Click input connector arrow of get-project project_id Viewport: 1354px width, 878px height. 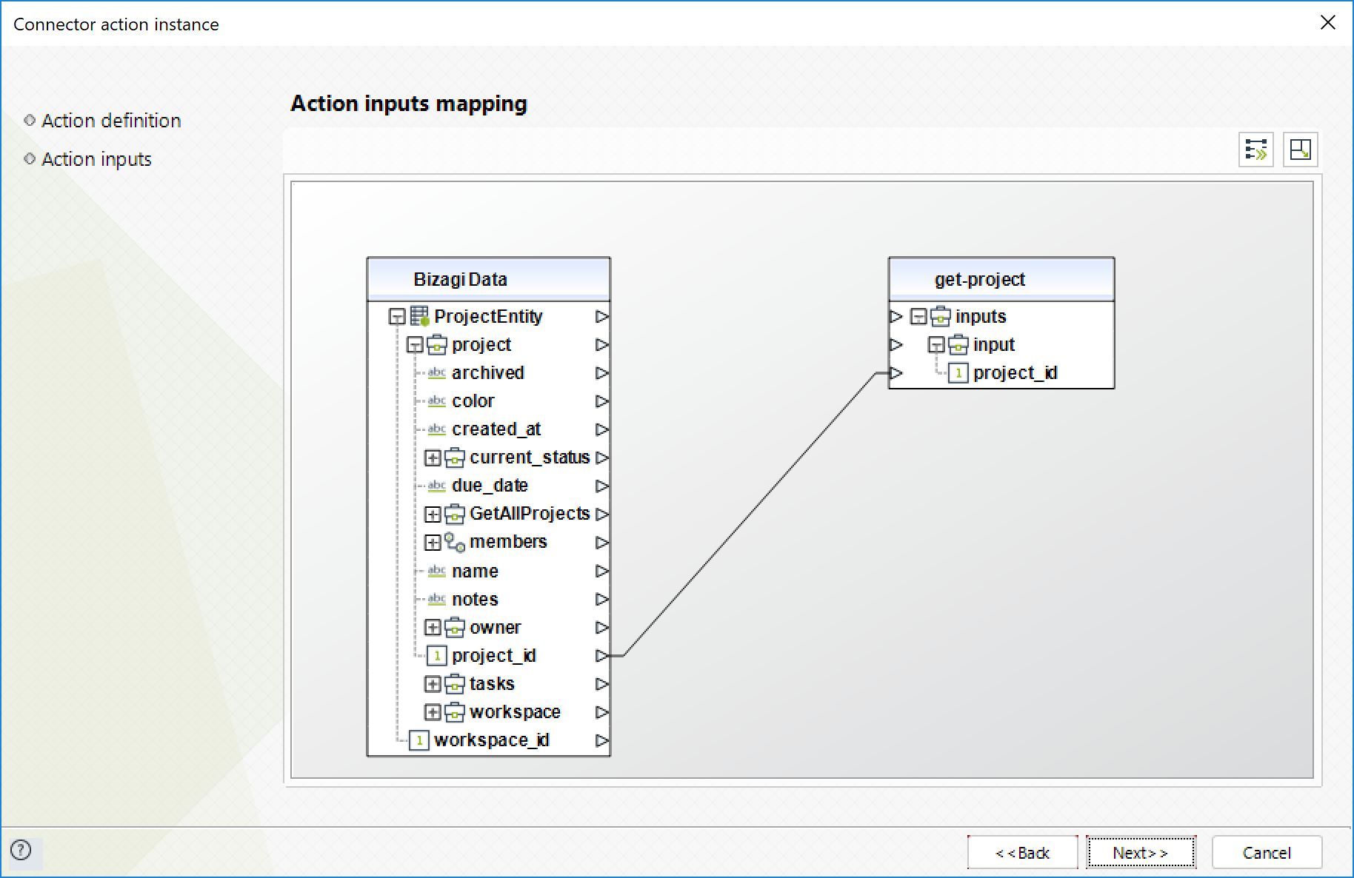coord(896,373)
